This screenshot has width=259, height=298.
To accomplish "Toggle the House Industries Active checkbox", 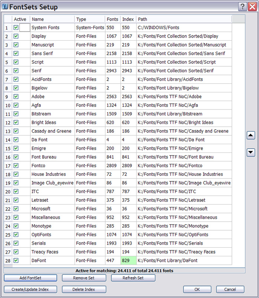I will tap(16, 174).
